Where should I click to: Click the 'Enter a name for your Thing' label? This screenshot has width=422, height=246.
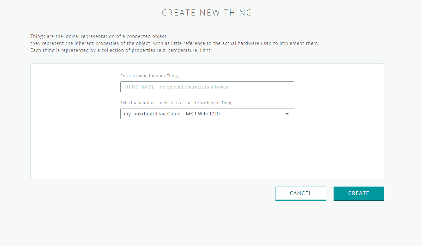[149, 76]
